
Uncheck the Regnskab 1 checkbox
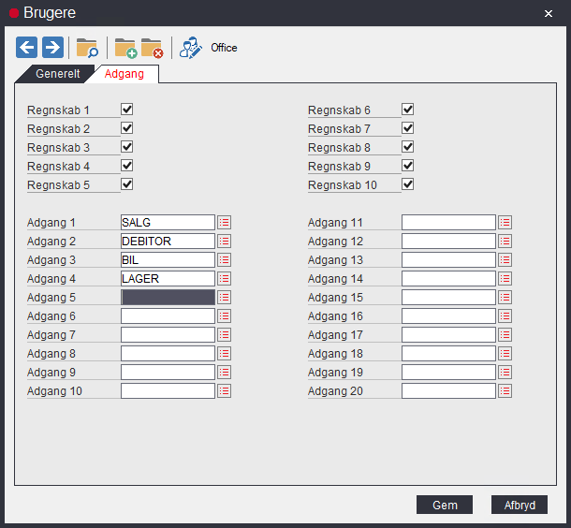[x=126, y=110]
